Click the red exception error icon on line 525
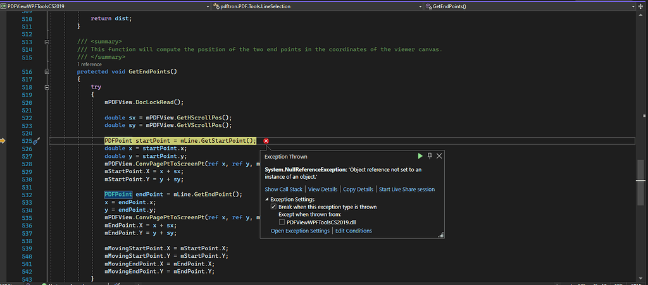Screen dimensions: 648x285 tap(266, 141)
